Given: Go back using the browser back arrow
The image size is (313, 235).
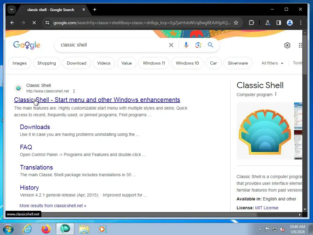Looking at the screenshot, I should point(12,23).
